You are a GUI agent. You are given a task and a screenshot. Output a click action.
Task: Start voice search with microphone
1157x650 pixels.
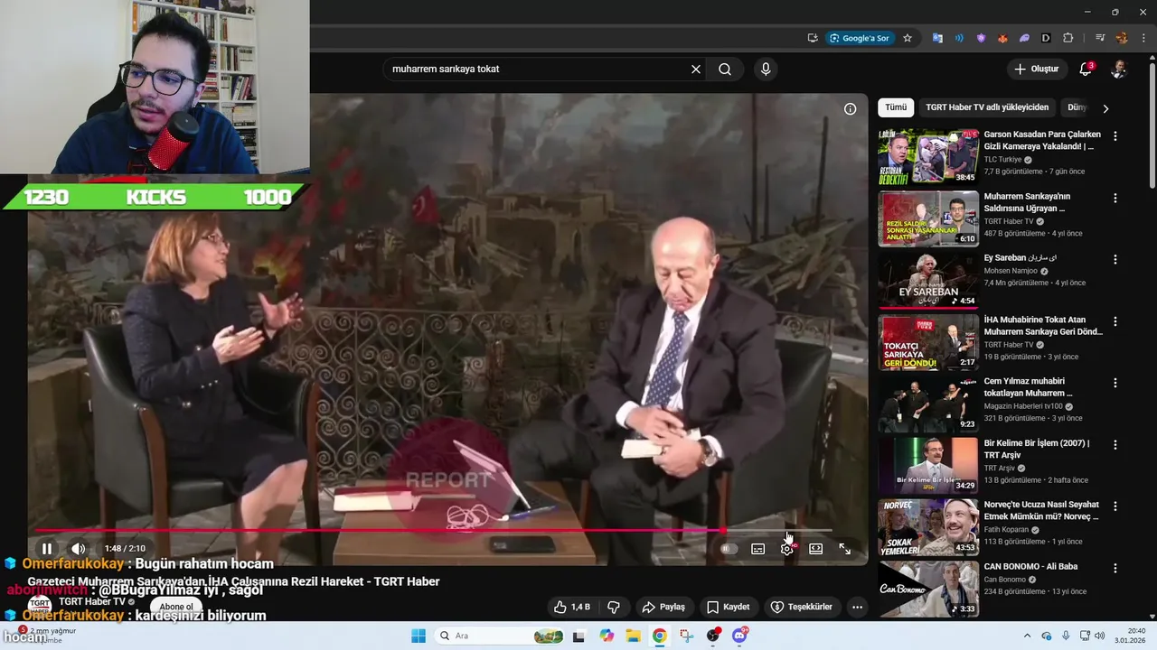766,69
